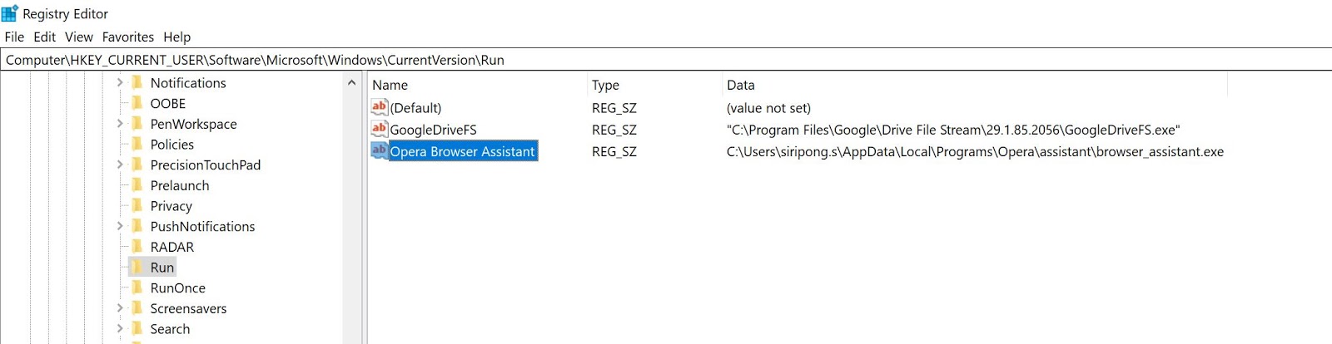
Task: Click the Opera Browser Assistant value icon
Action: point(380,151)
